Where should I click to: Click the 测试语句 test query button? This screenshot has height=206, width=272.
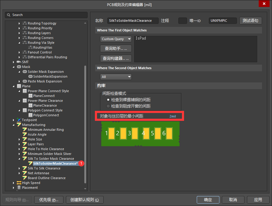click(251, 21)
